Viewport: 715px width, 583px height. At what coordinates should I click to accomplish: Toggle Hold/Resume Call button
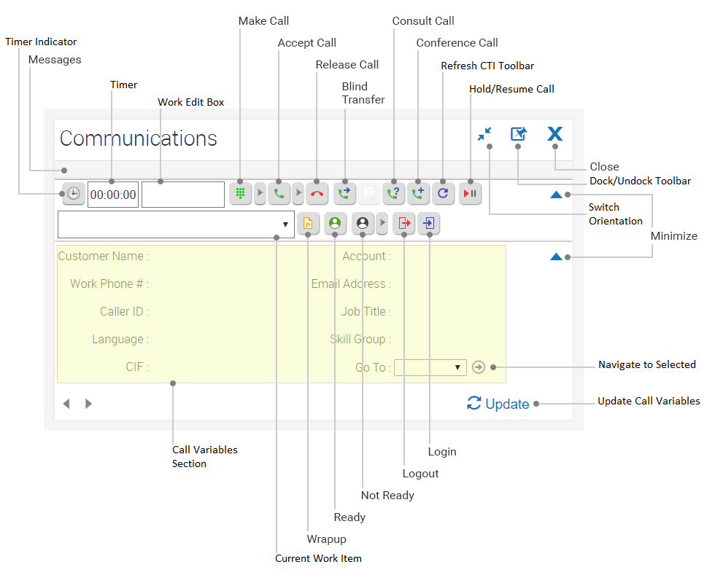(470, 194)
